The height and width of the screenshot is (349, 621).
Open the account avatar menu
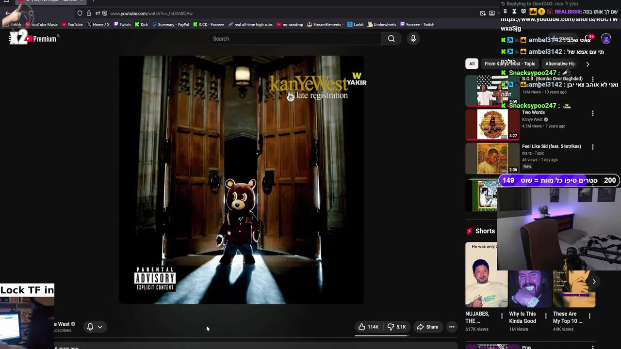606,39
